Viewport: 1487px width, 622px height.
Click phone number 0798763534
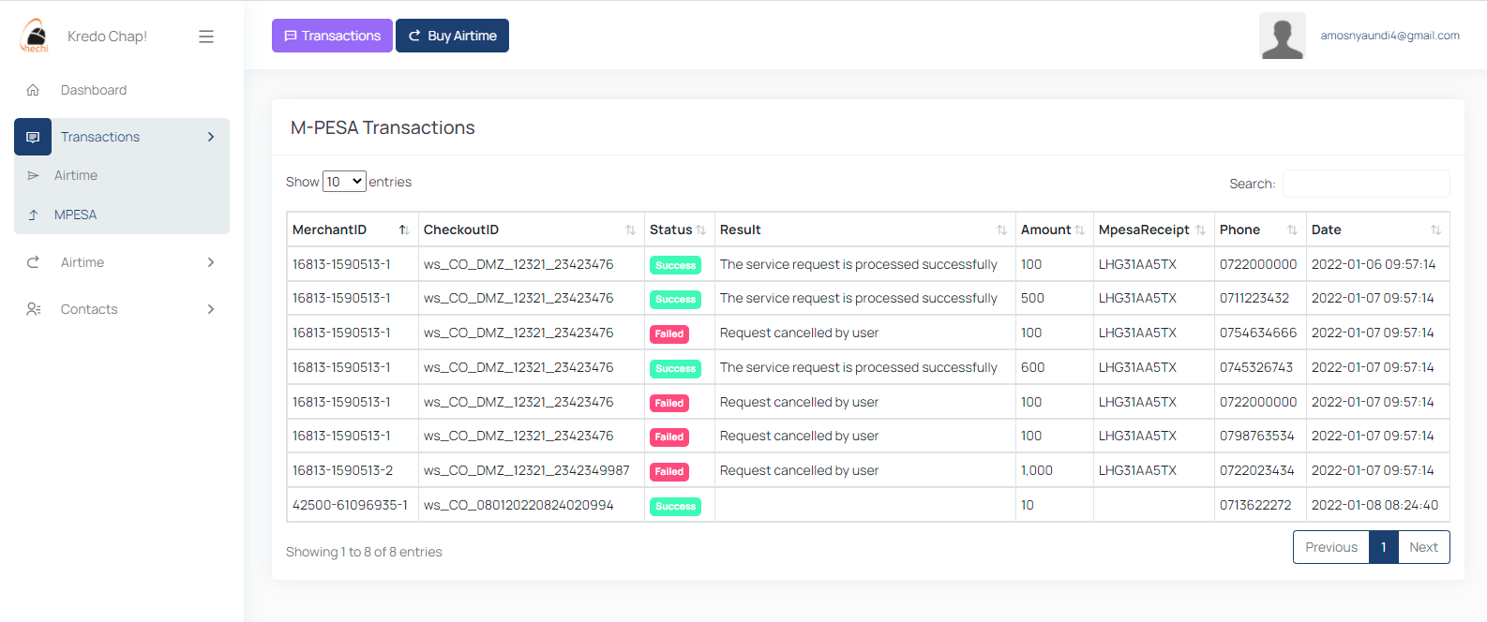(1257, 436)
